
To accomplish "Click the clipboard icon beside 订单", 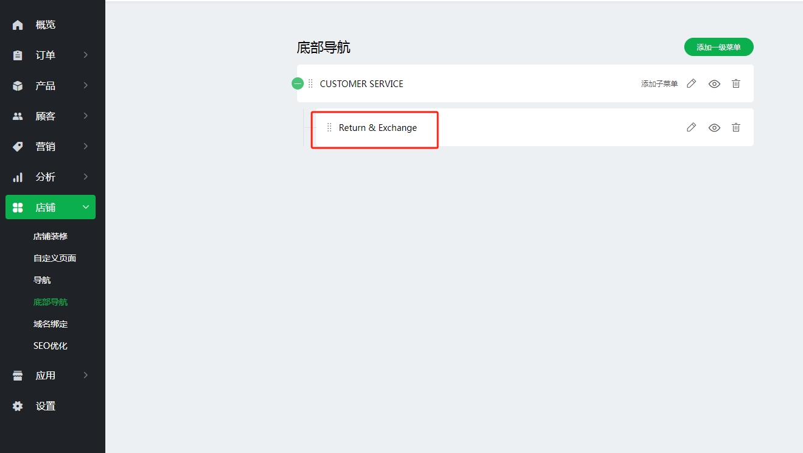I will point(18,55).
